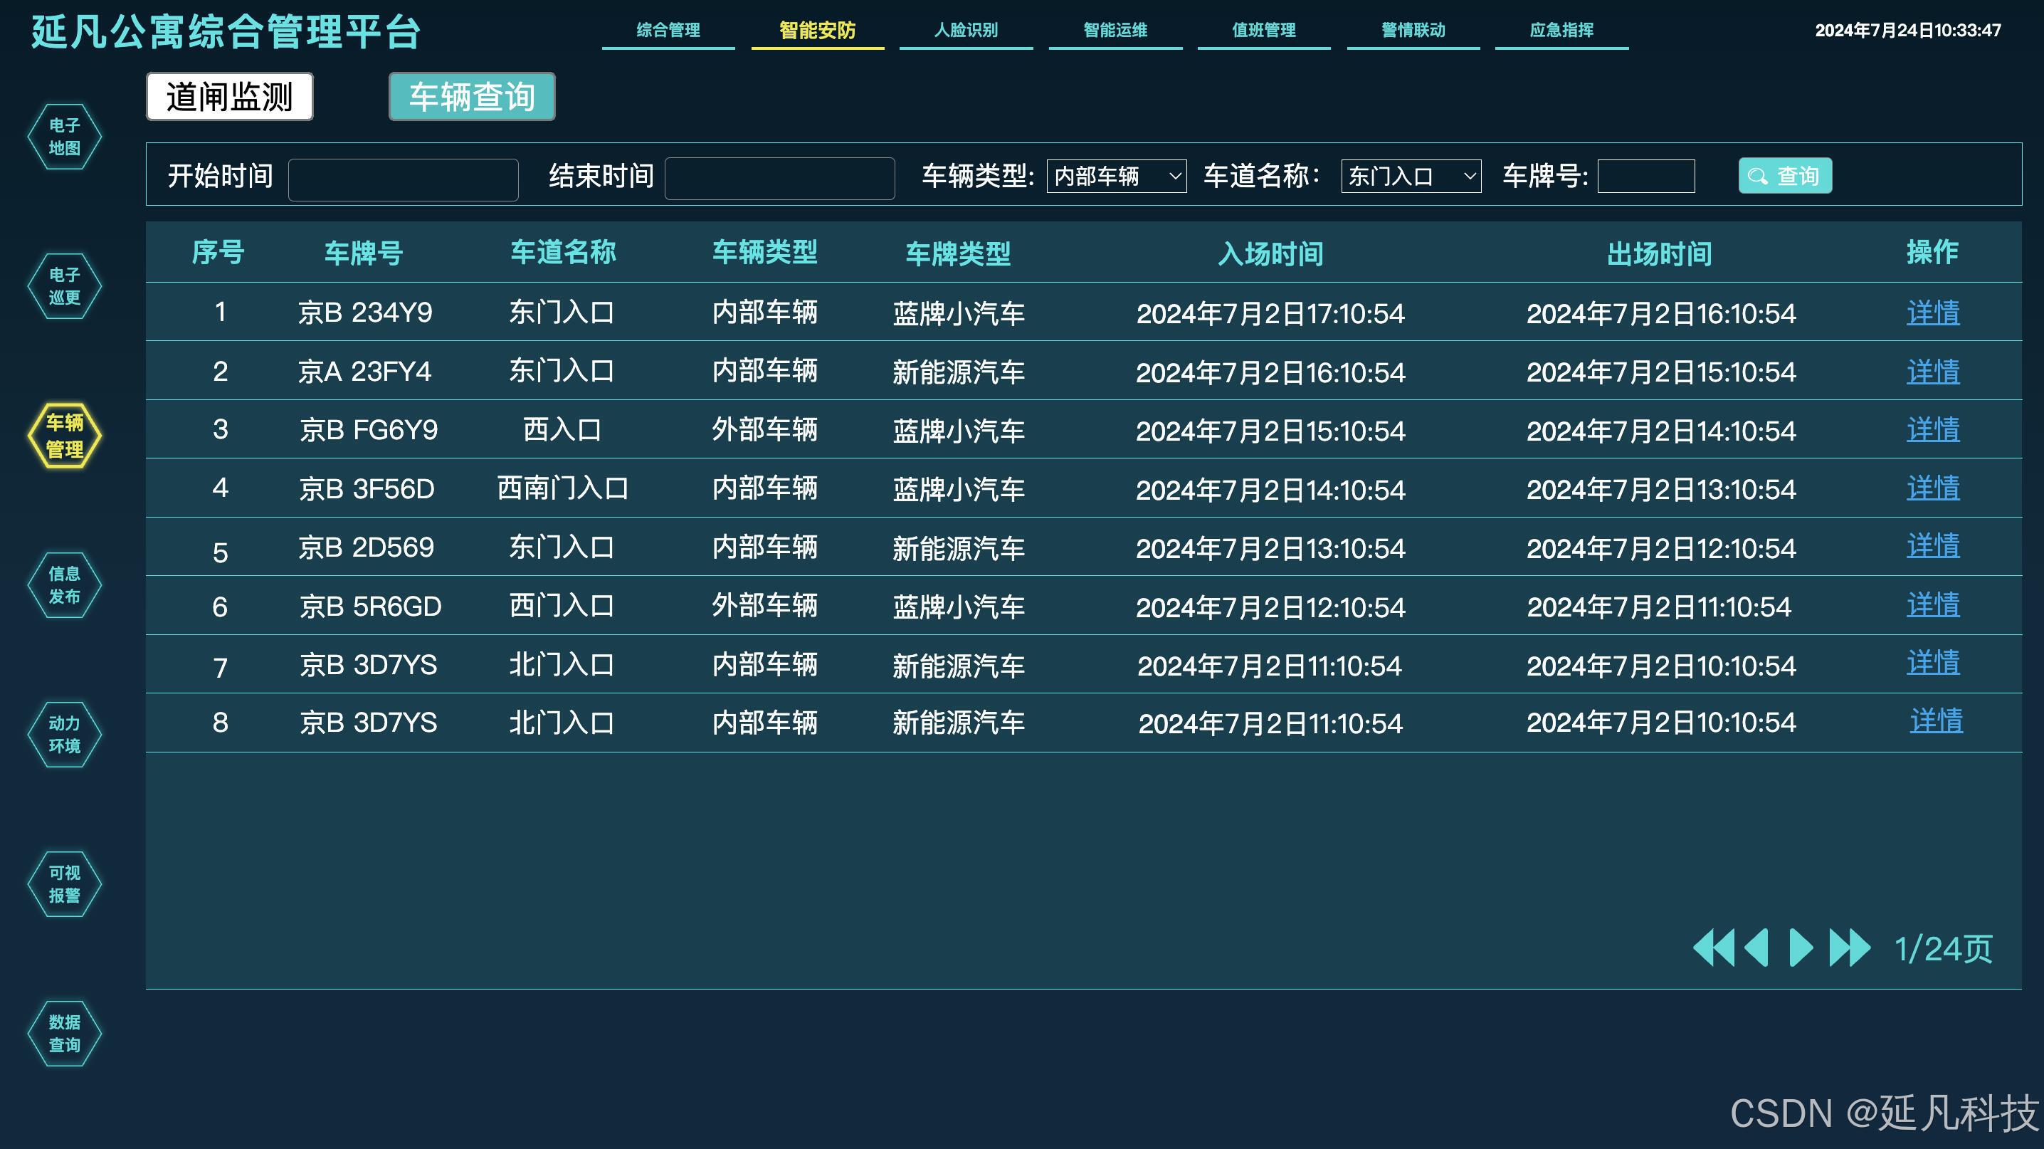Click the 1/24页 page indicator

[1943, 949]
